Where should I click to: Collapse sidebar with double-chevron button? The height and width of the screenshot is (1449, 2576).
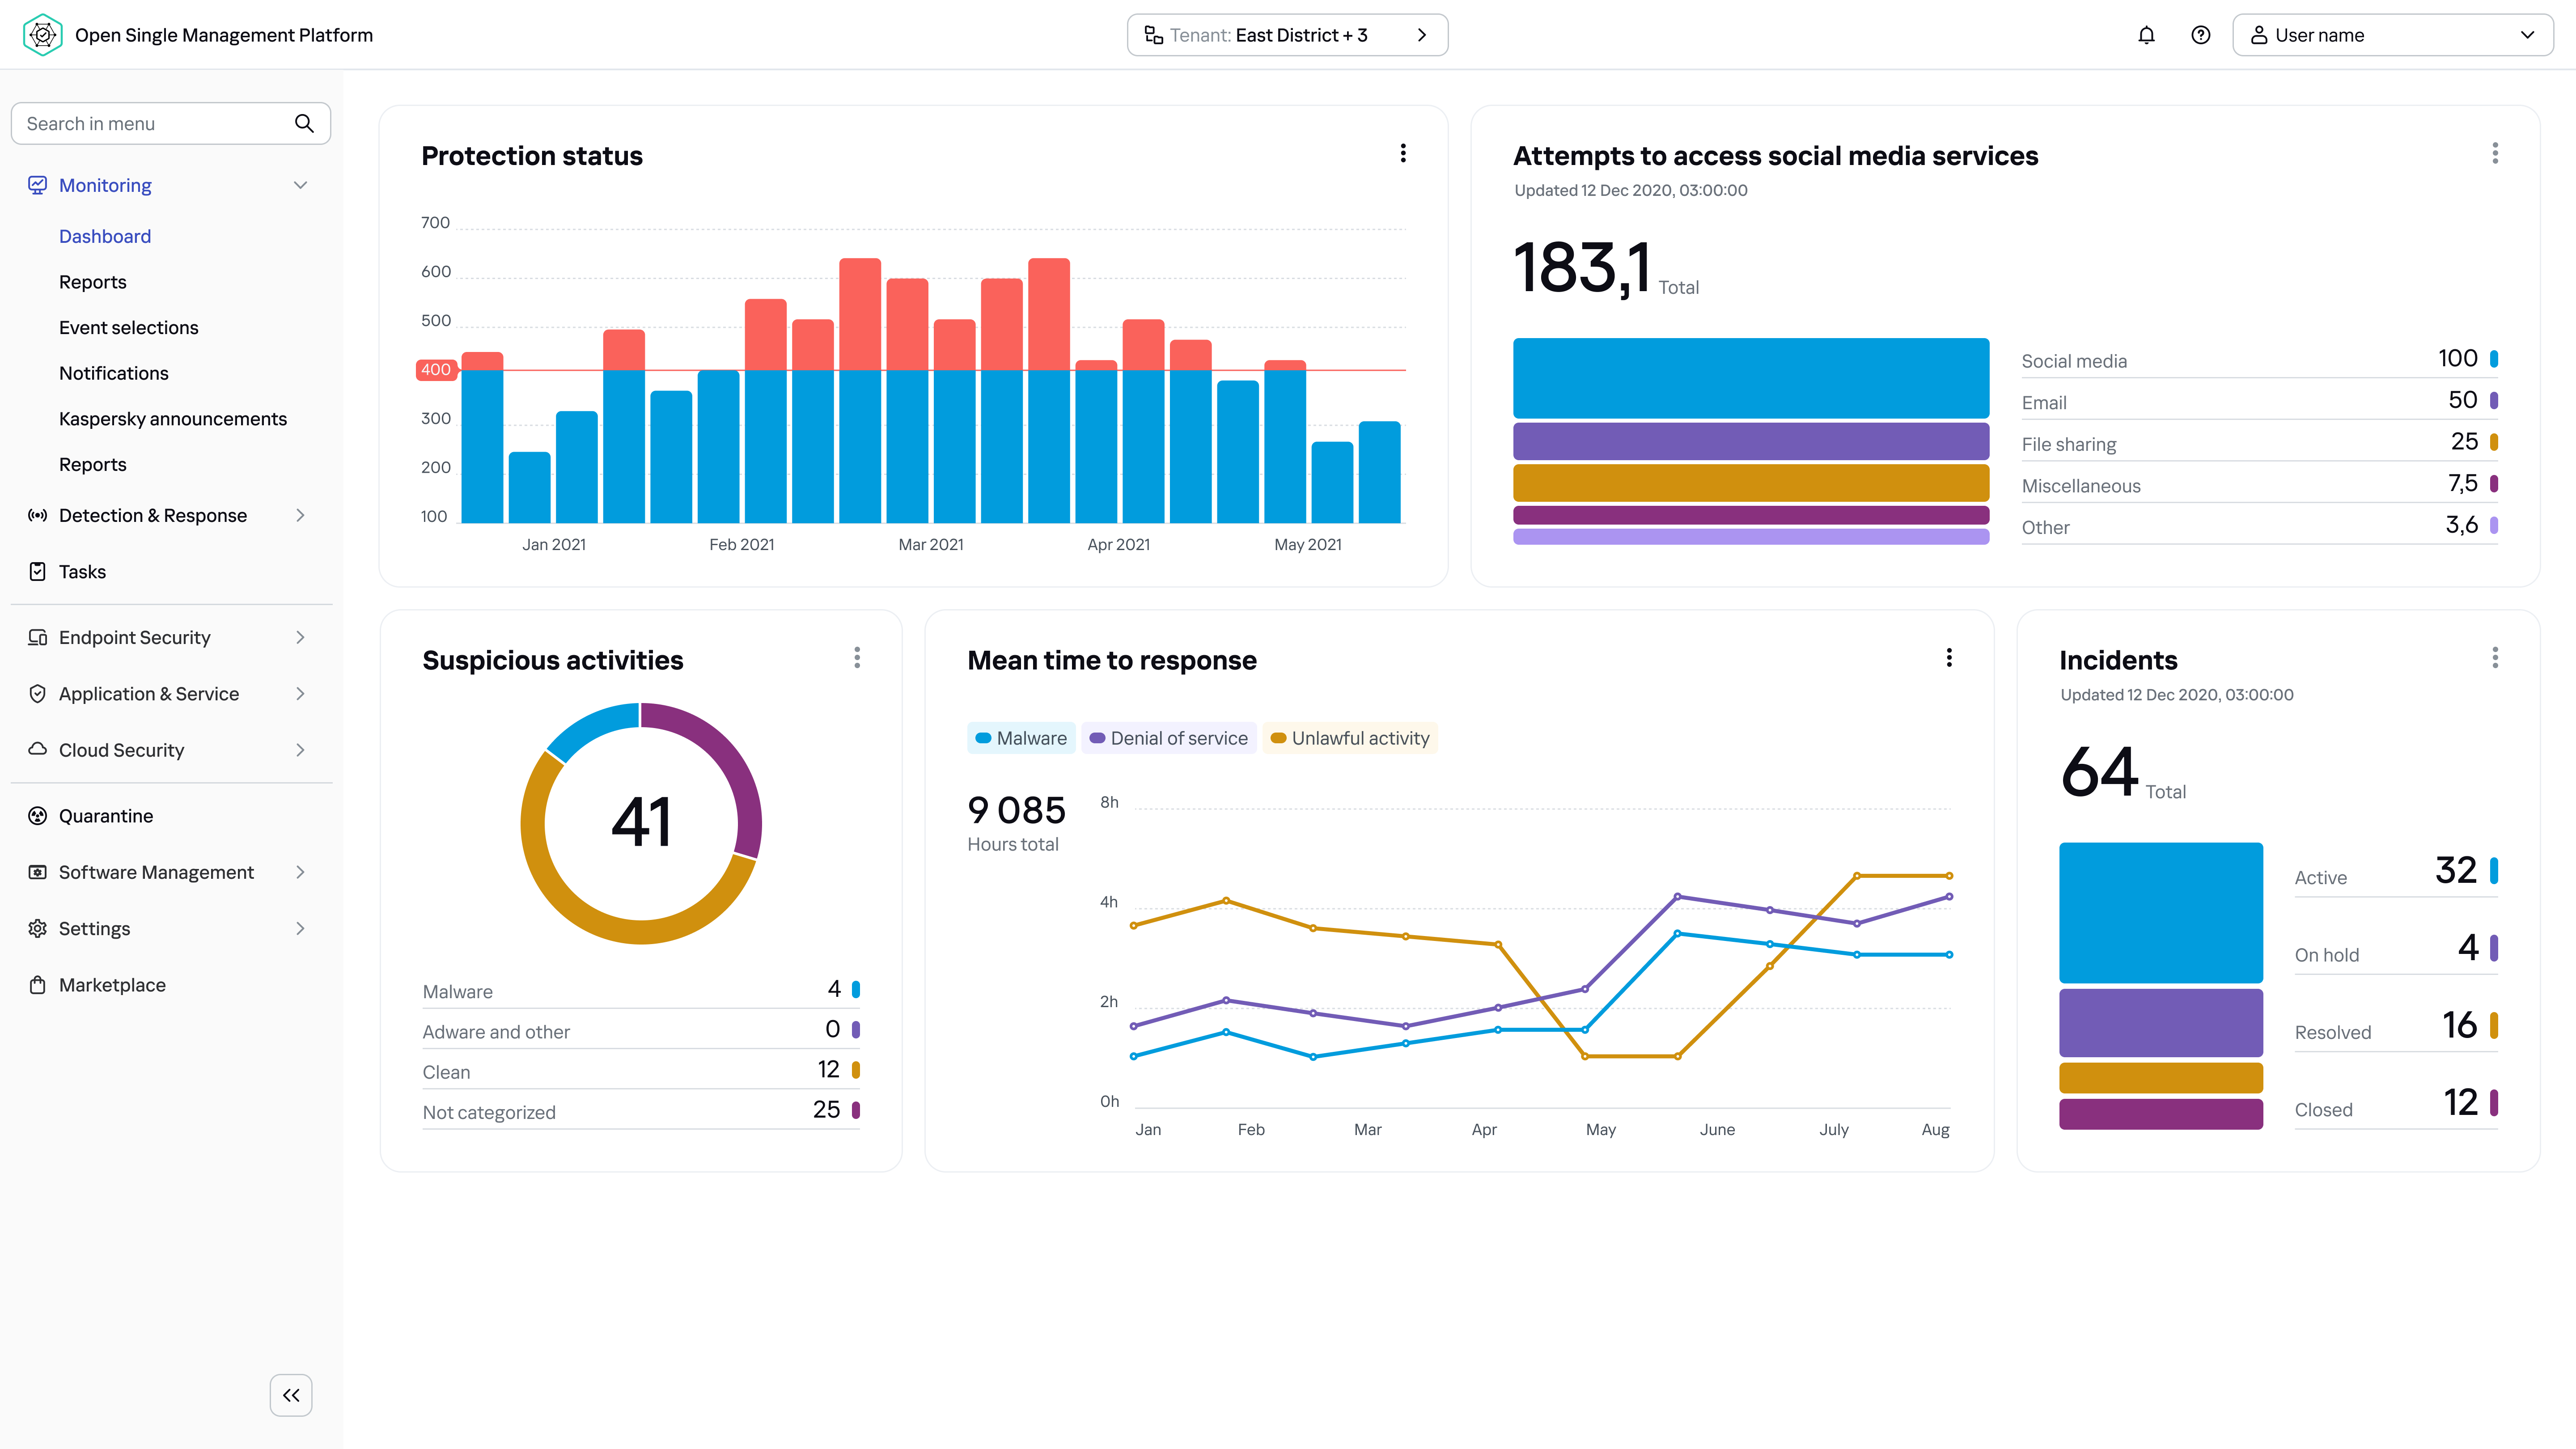[291, 1395]
